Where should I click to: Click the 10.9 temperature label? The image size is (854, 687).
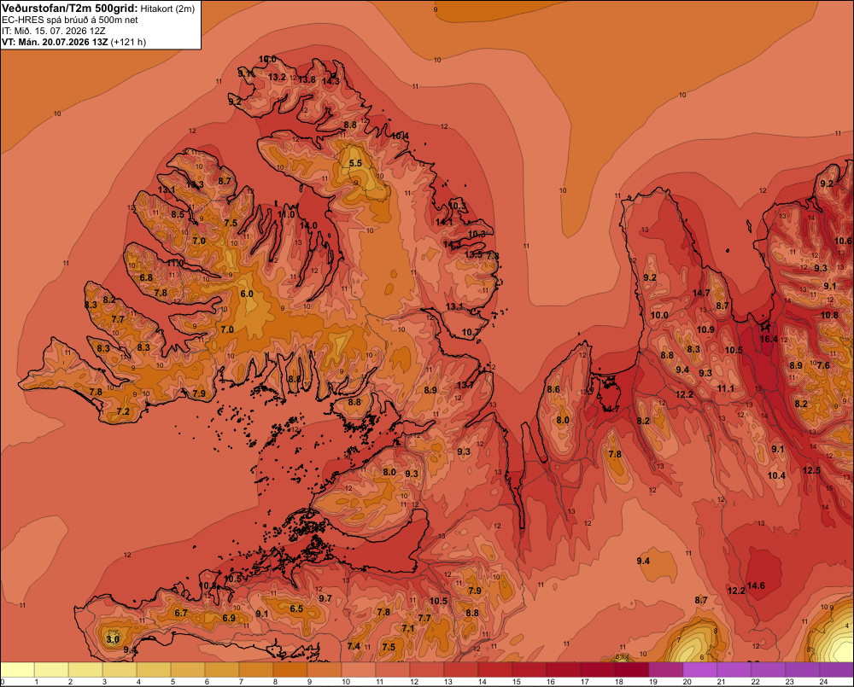(x=705, y=330)
